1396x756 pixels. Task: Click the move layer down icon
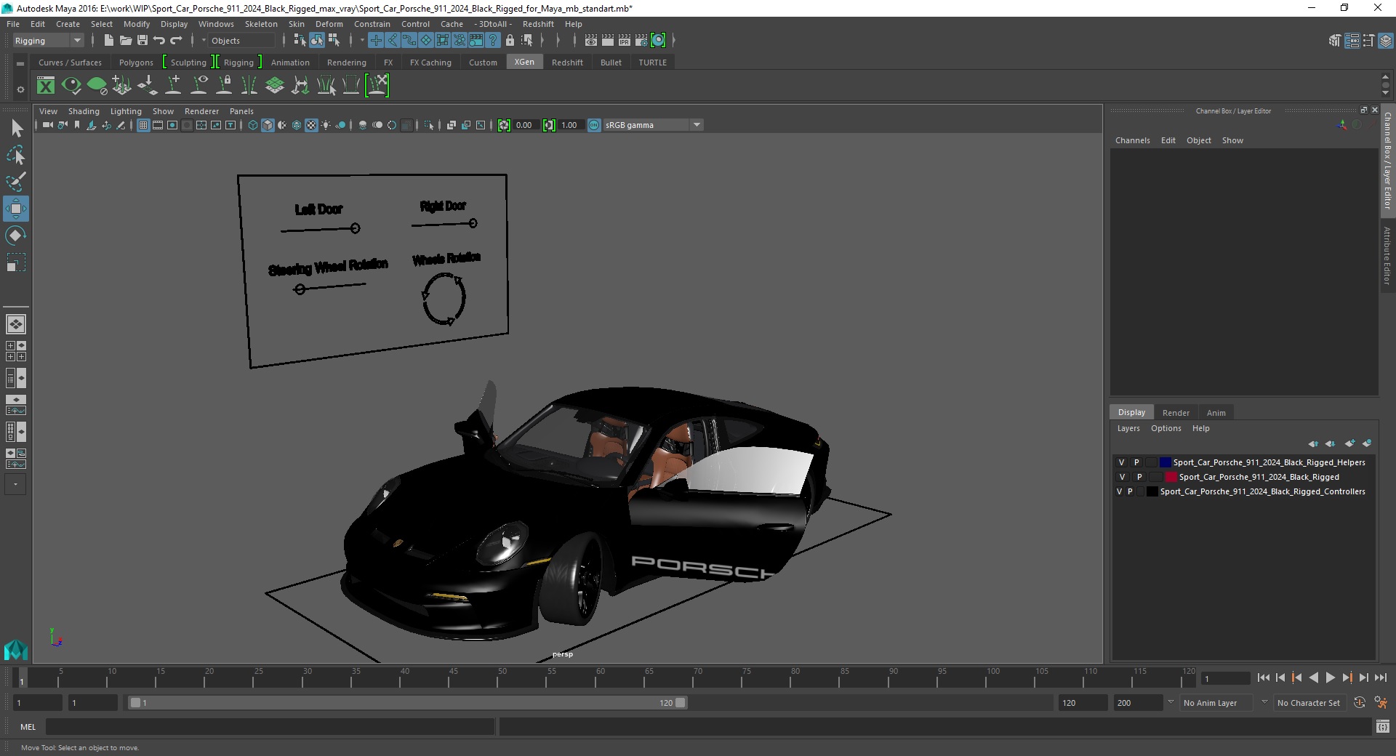click(1330, 443)
